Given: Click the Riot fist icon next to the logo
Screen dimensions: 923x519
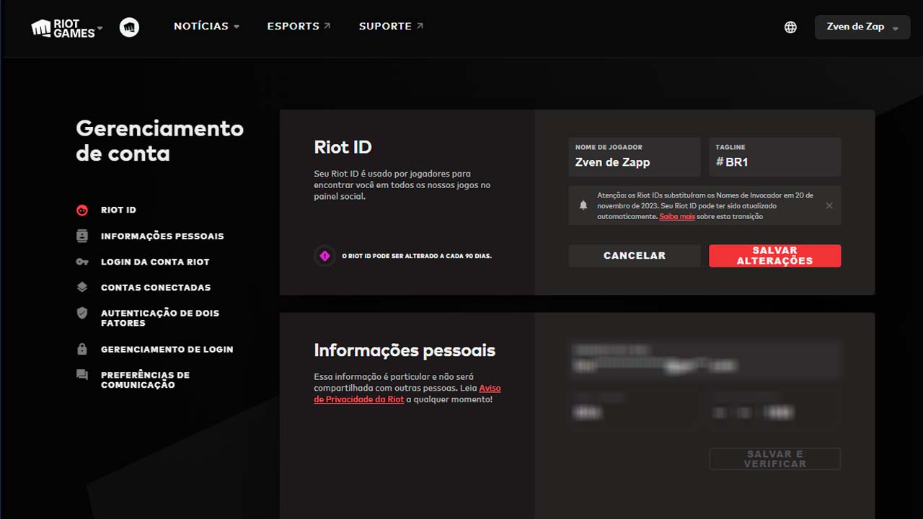Looking at the screenshot, I should pos(130,27).
